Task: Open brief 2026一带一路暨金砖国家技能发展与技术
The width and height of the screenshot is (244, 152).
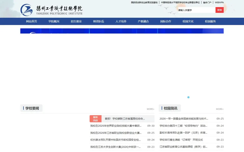Action: pyautogui.click(x=184, y=119)
